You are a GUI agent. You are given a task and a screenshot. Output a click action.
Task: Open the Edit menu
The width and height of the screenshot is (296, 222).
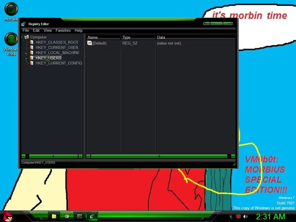(36, 30)
